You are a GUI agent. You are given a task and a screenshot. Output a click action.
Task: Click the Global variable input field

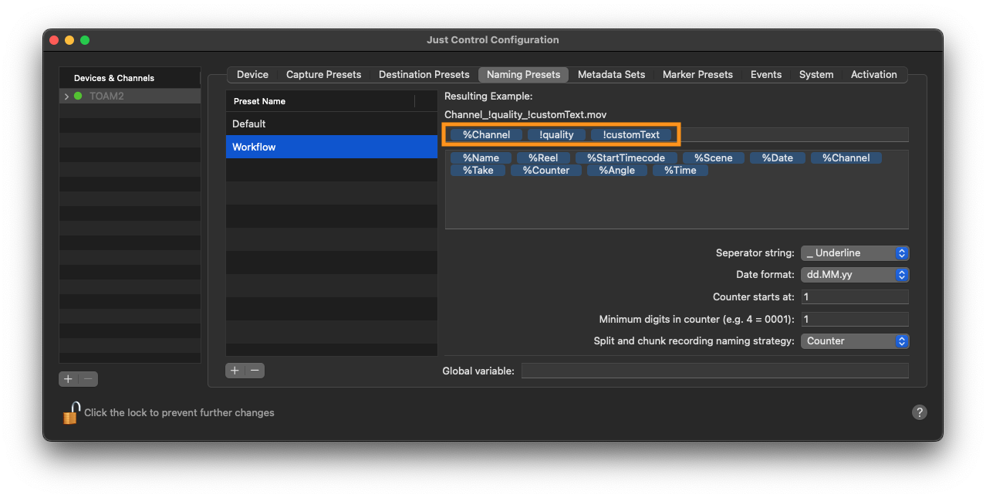coord(715,371)
